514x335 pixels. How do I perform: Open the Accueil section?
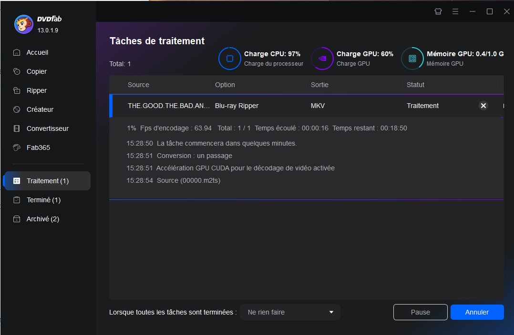tap(37, 52)
